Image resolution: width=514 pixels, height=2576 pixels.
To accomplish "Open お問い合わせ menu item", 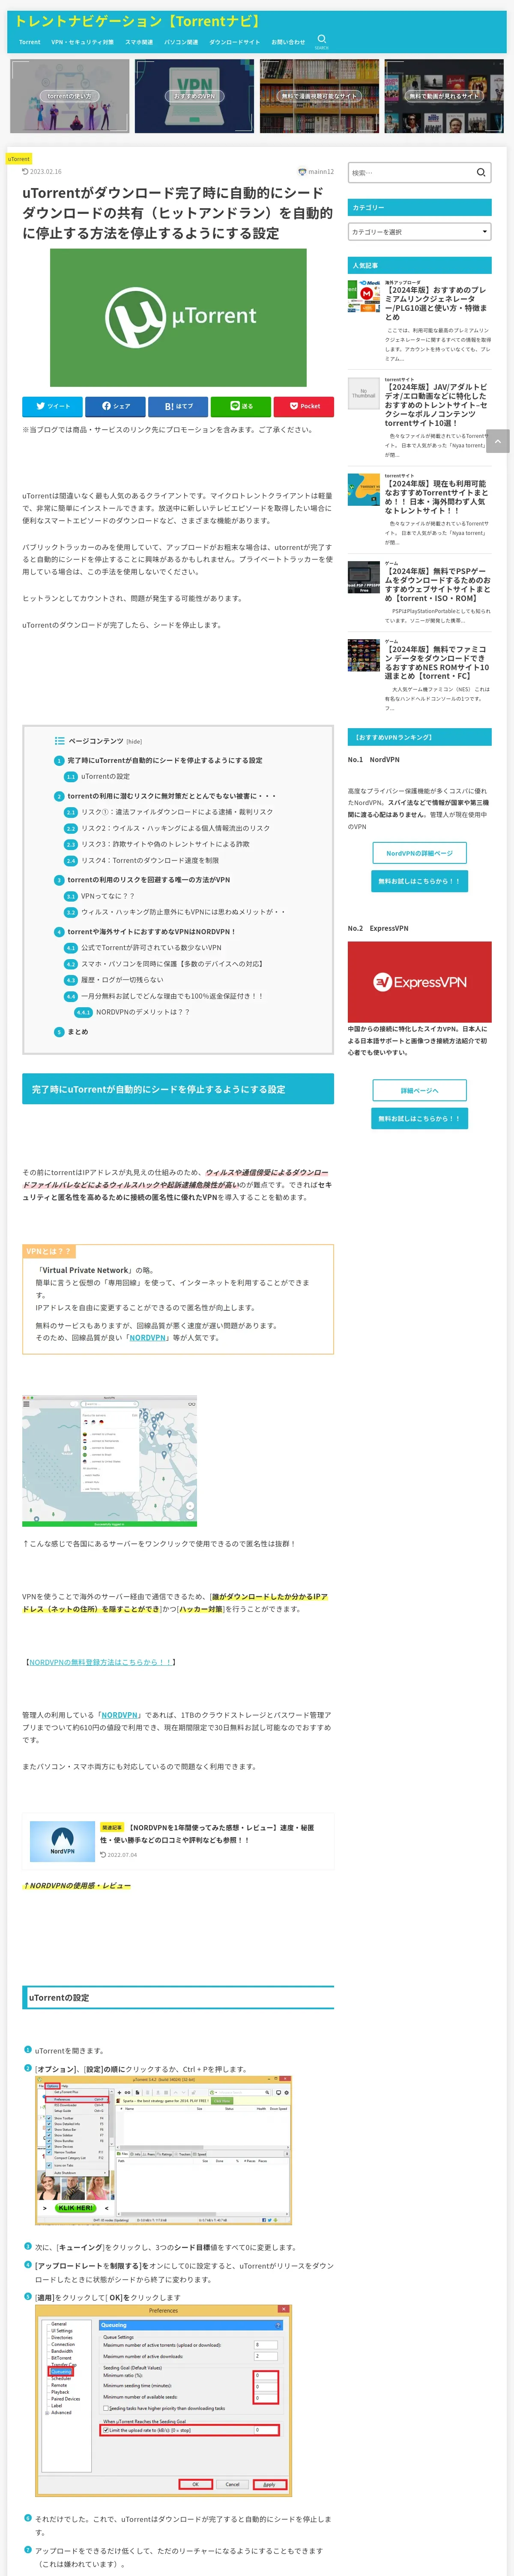I will (288, 42).
